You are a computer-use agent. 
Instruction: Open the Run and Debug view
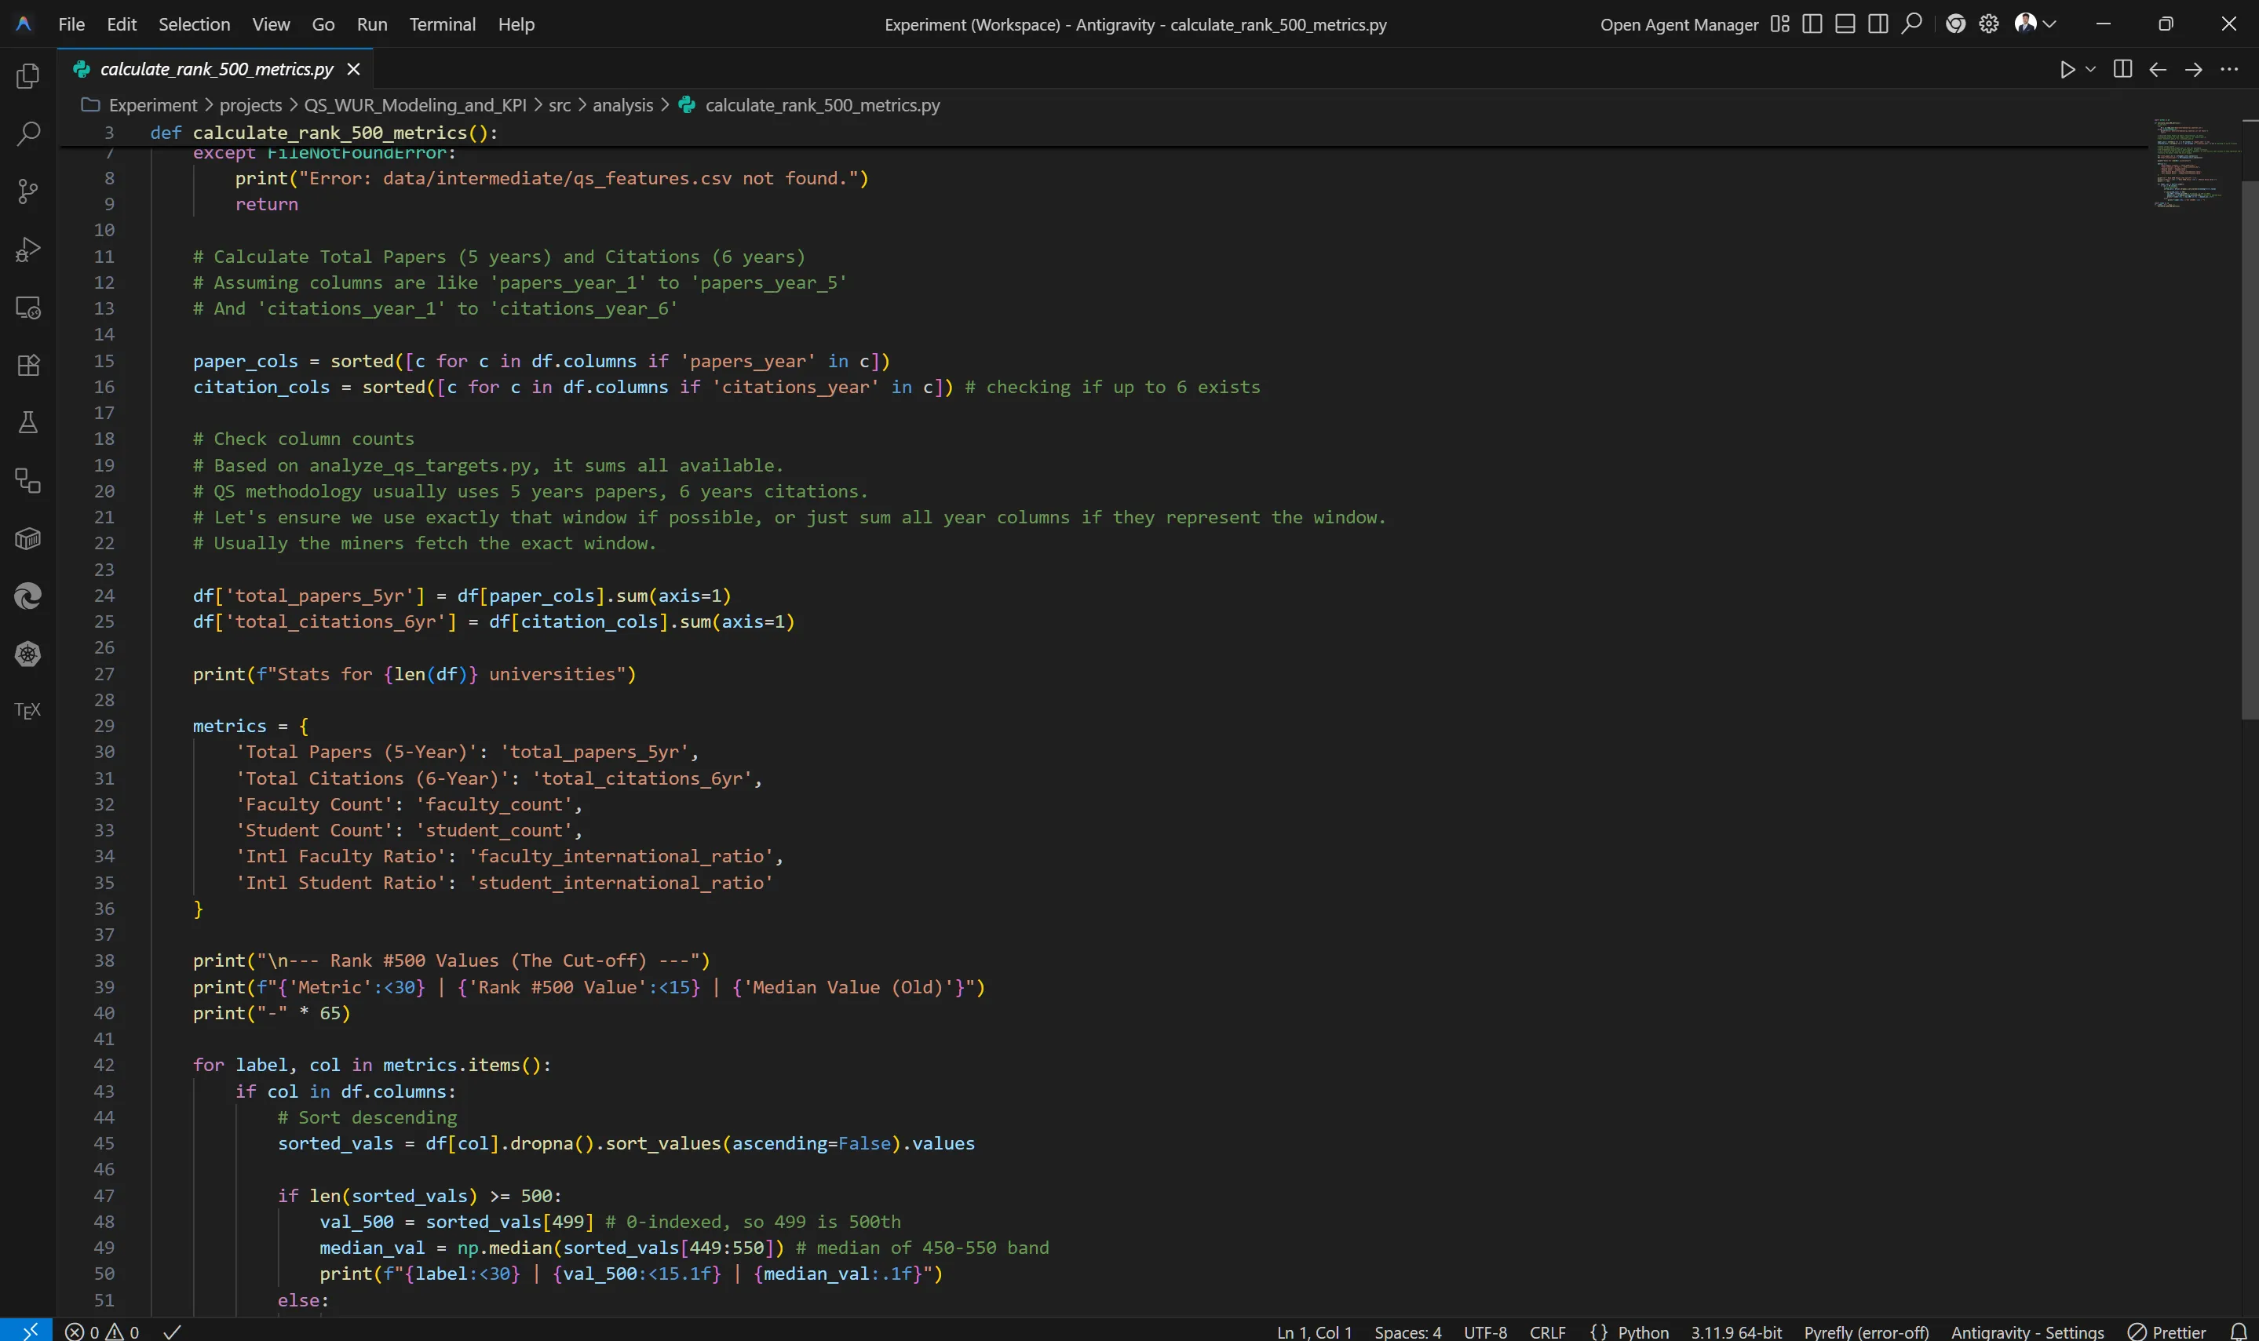pyautogui.click(x=28, y=250)
